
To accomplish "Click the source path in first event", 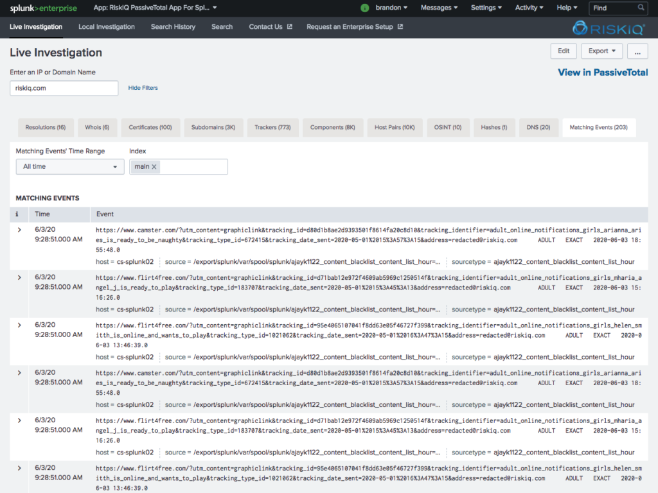I will point(317,262).
